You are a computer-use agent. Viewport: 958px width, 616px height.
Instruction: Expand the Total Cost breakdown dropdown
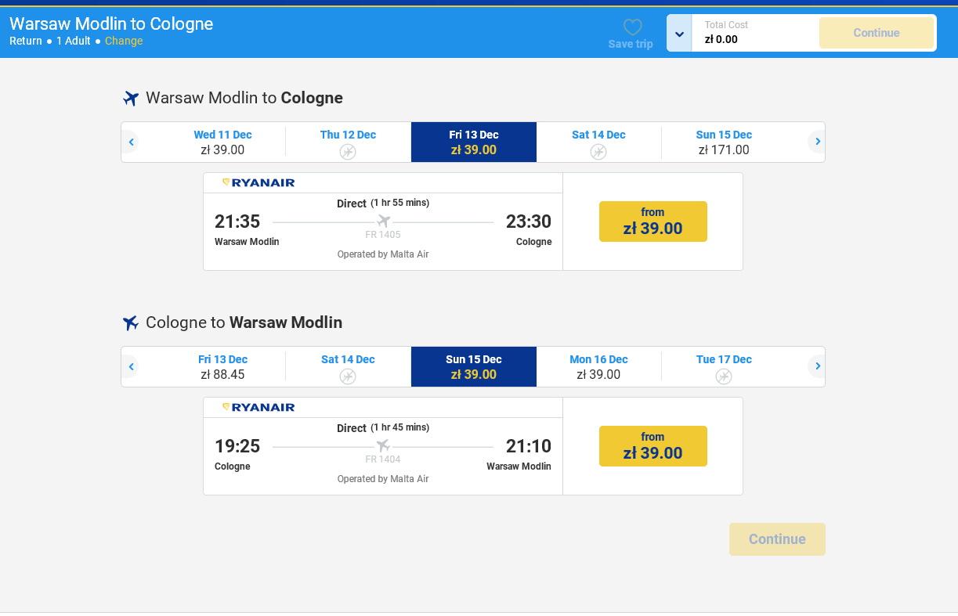(679, 34)
